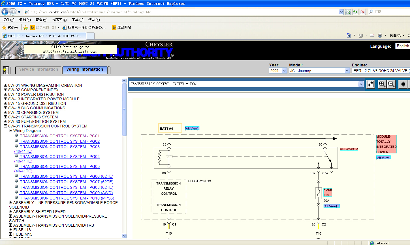
Task: Click the Print icon in command bar
Action: click(x=380, y=35)
